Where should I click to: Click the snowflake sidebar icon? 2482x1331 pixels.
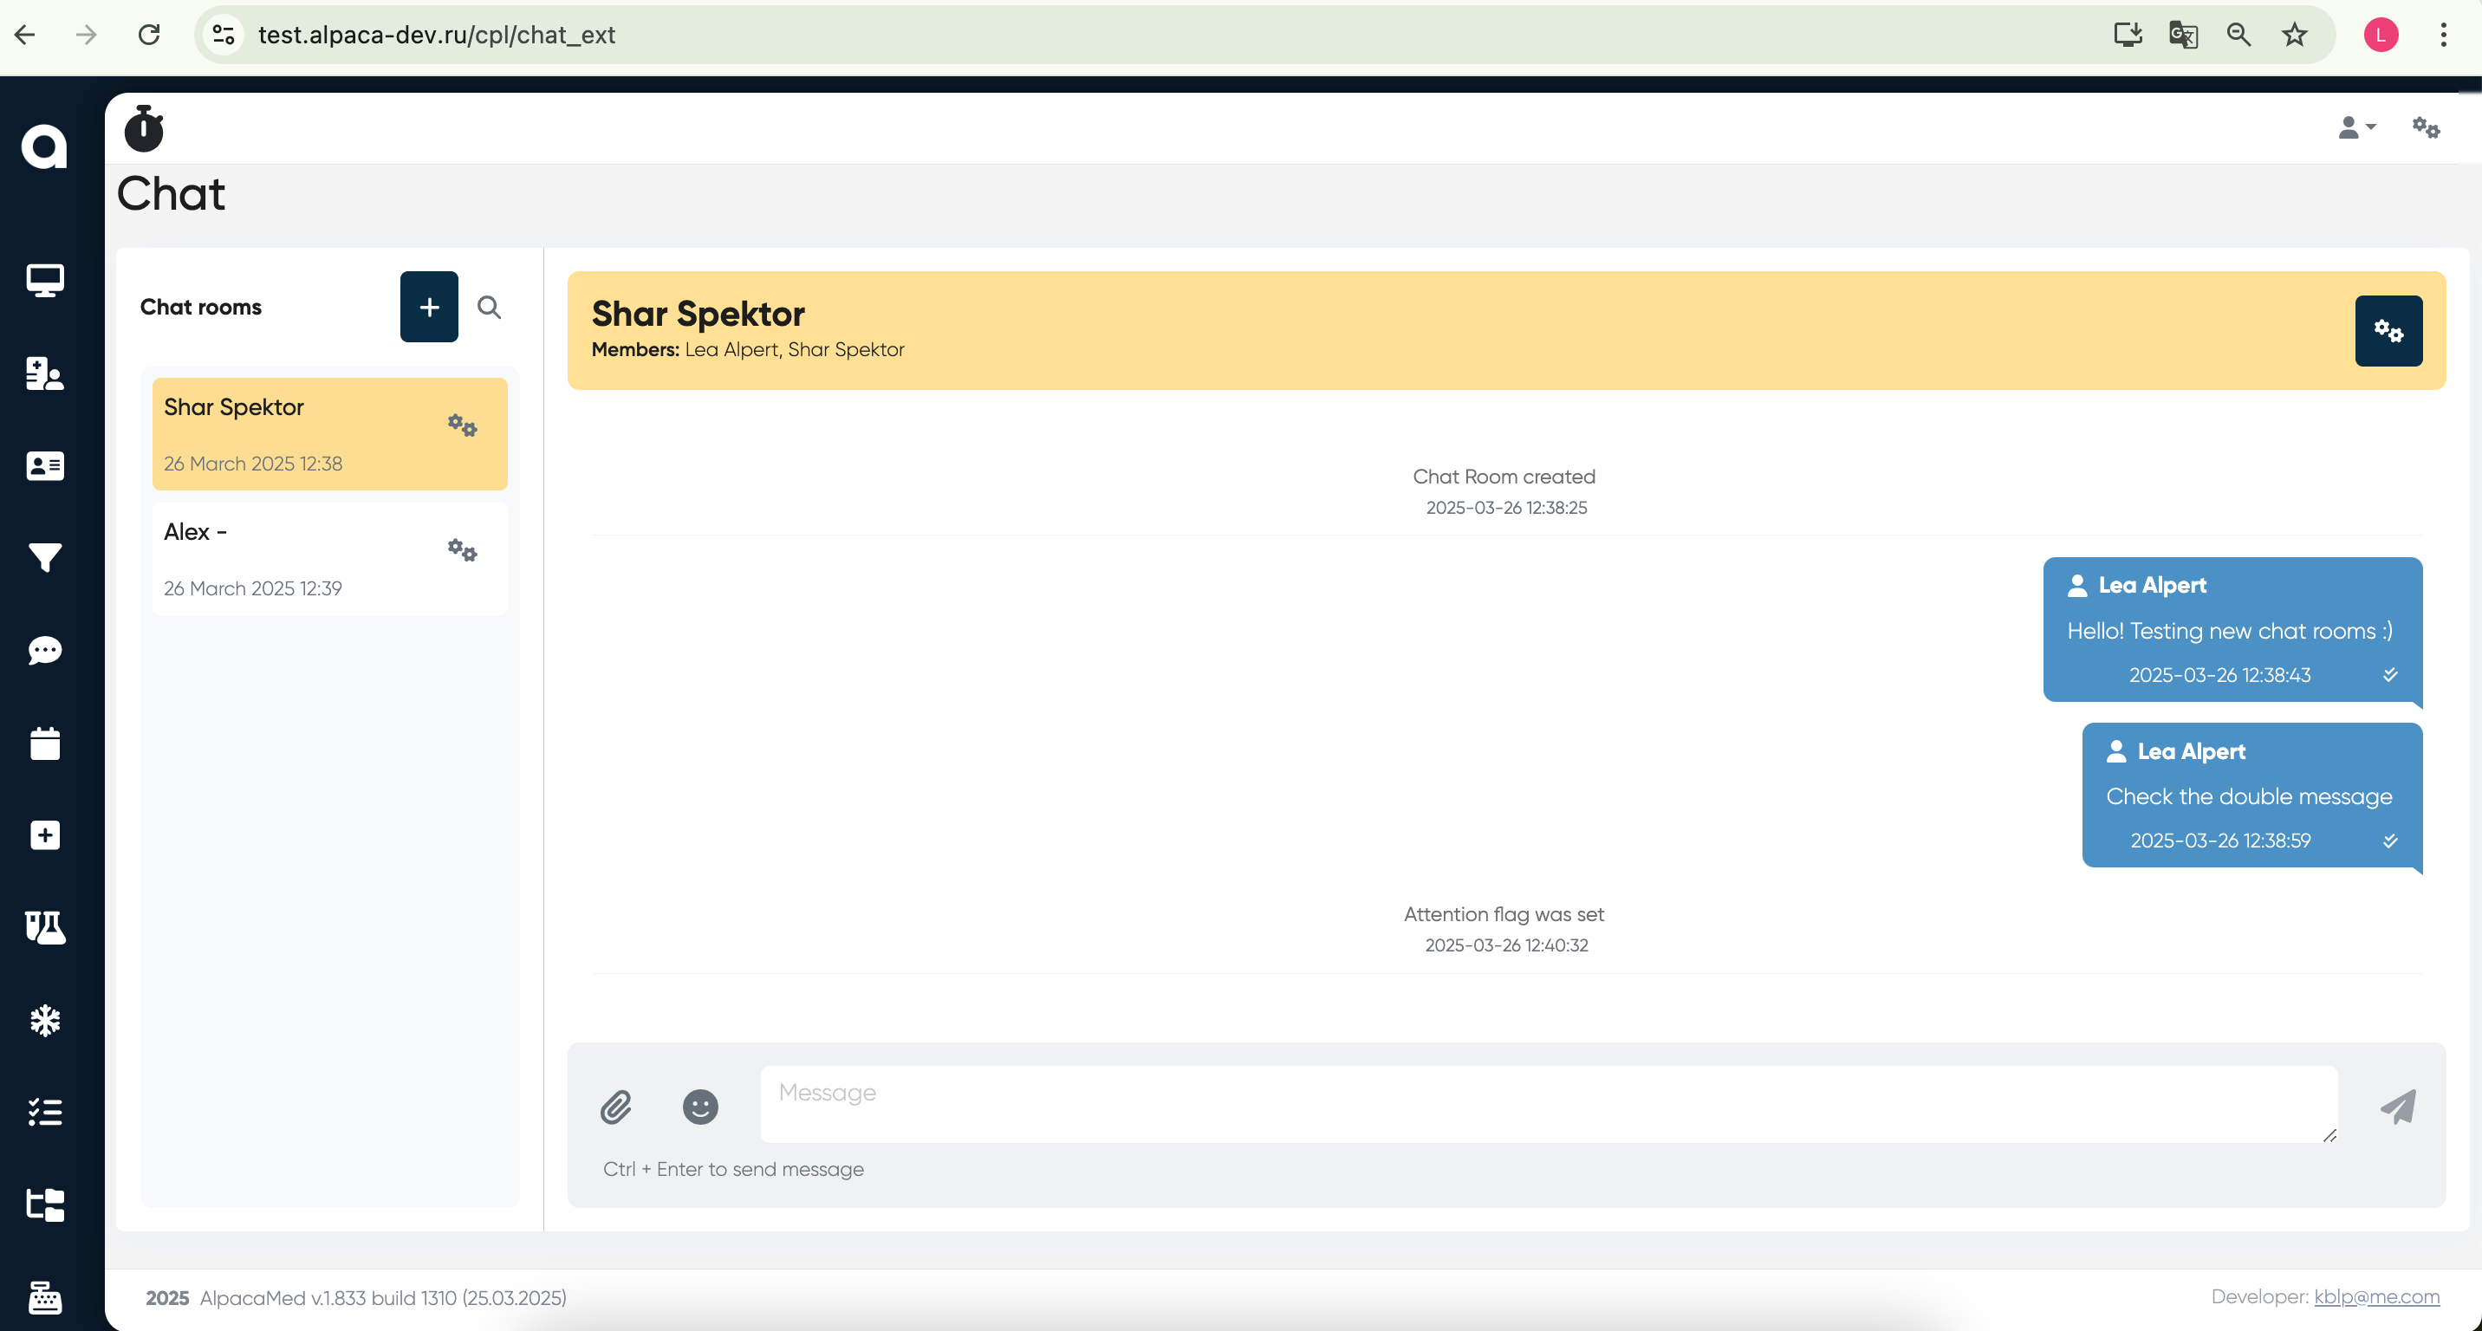point(44,1020)
